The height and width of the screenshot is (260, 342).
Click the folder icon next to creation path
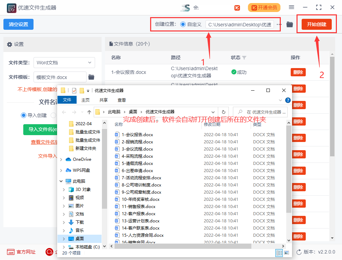290,24
